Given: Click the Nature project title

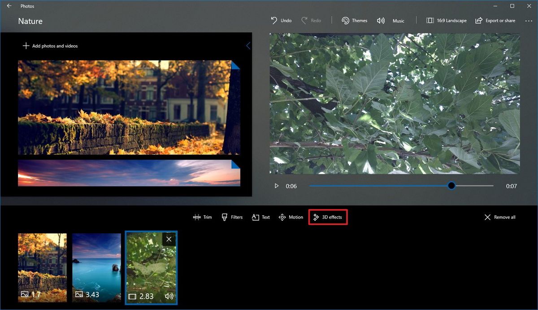Looking at the screenshot, I should tap(30, 21).
